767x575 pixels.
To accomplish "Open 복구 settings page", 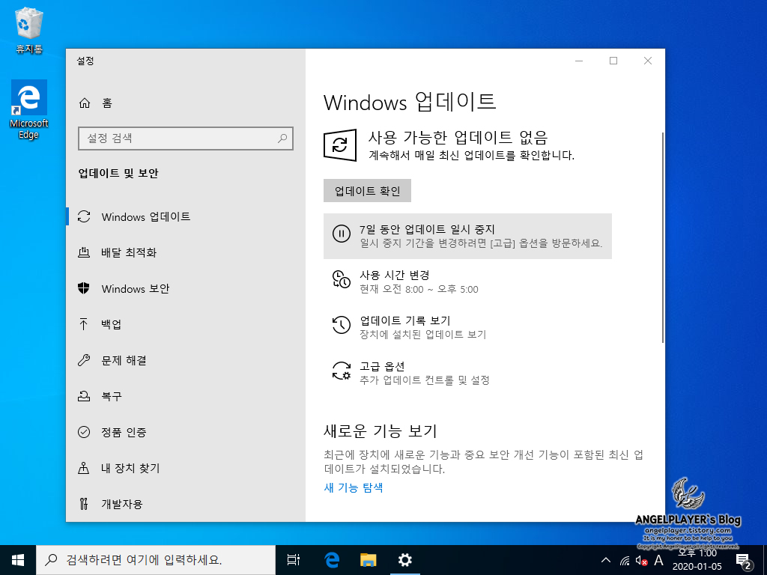I will click(x=186, y=396).
